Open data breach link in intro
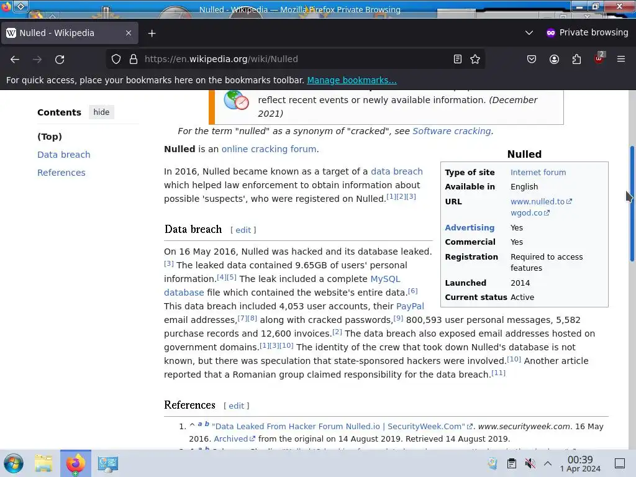The width and height of the screenshot is (636, 477). point(397,171)
